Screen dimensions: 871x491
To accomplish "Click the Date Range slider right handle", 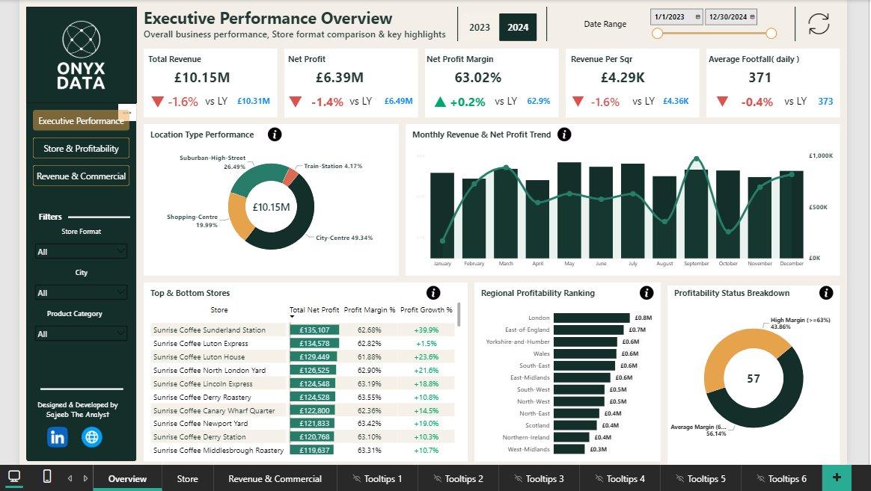I will (771, 34).
